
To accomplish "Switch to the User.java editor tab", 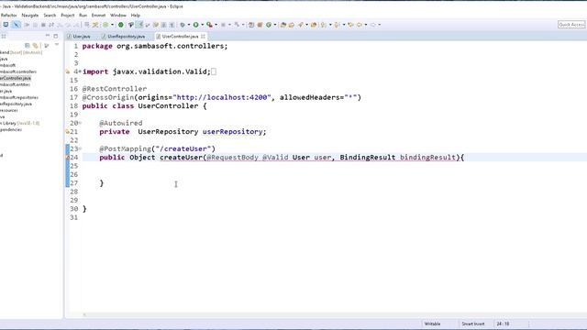I will click(x=79, y=37).
